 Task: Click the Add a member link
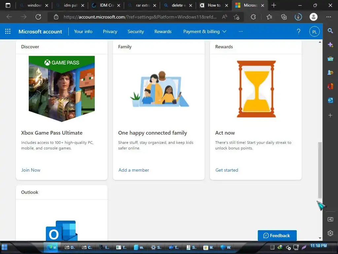134,170
